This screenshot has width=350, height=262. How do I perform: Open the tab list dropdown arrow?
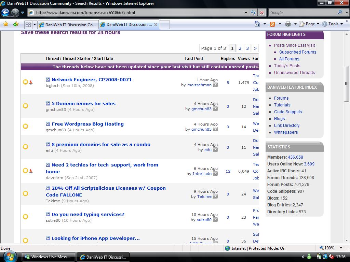(x=35, y=25)
